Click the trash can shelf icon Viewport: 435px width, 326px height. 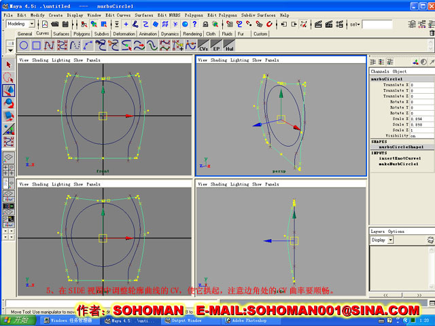click(432, 33)
